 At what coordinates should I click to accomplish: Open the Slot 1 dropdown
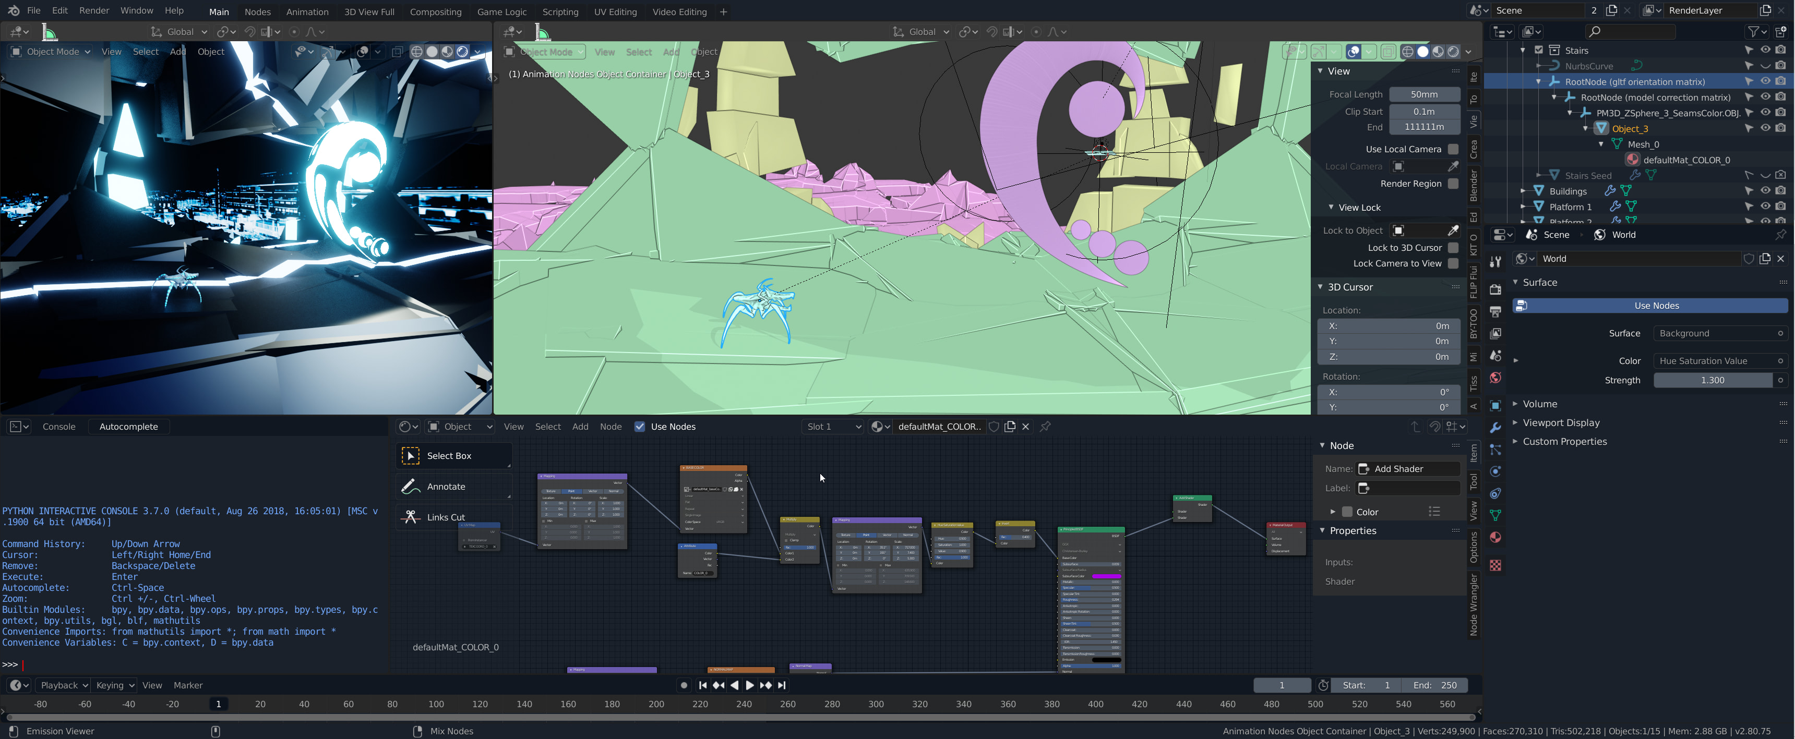(833, 427)
